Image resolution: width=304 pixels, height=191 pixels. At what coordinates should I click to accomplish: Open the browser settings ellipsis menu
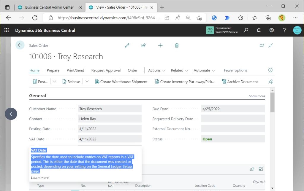tap(295, 18)
